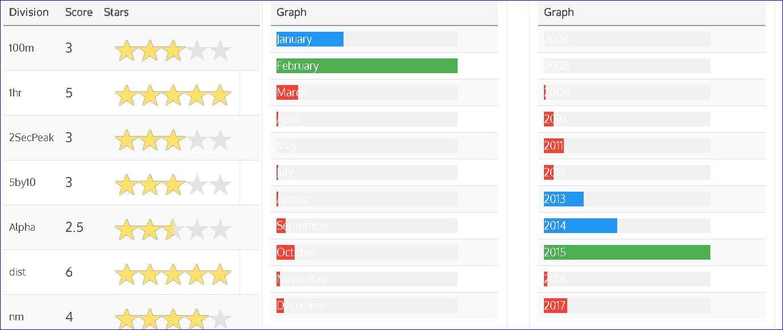Sort table by Score column header
The width and height of the screenshot is (783, 330).
79,12
